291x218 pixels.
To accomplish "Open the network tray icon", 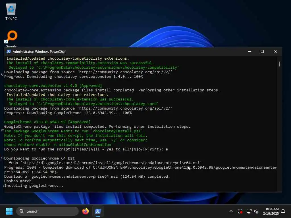I will tap(249, 211).
